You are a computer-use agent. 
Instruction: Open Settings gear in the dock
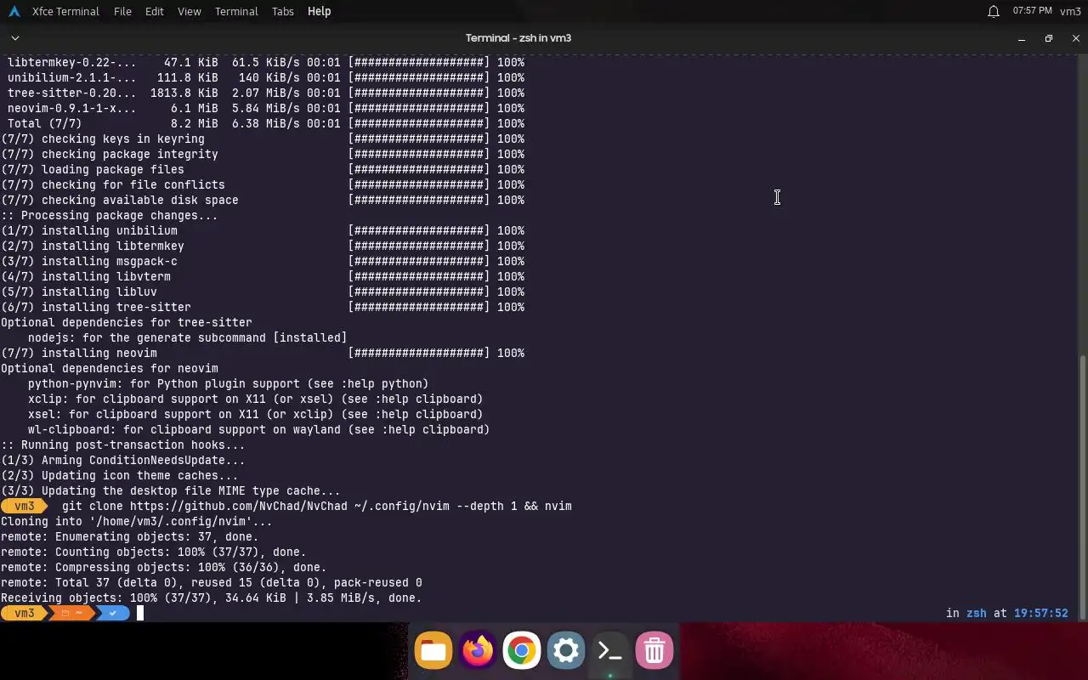(566, 651)
